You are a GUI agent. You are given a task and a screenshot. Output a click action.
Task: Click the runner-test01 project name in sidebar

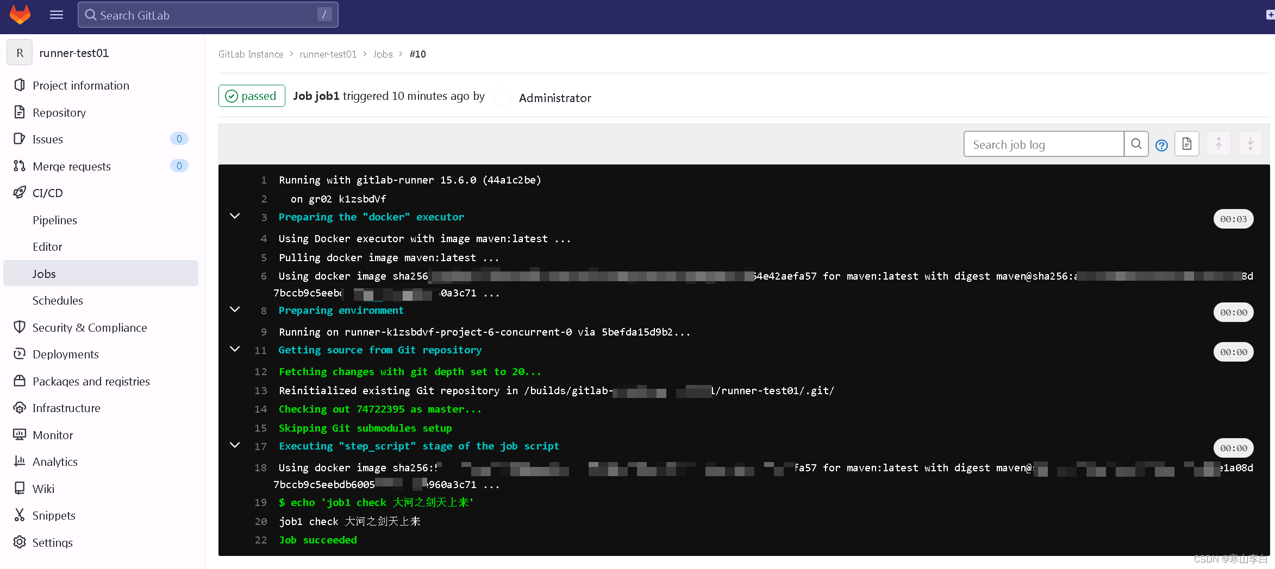[x=74, y=53]
